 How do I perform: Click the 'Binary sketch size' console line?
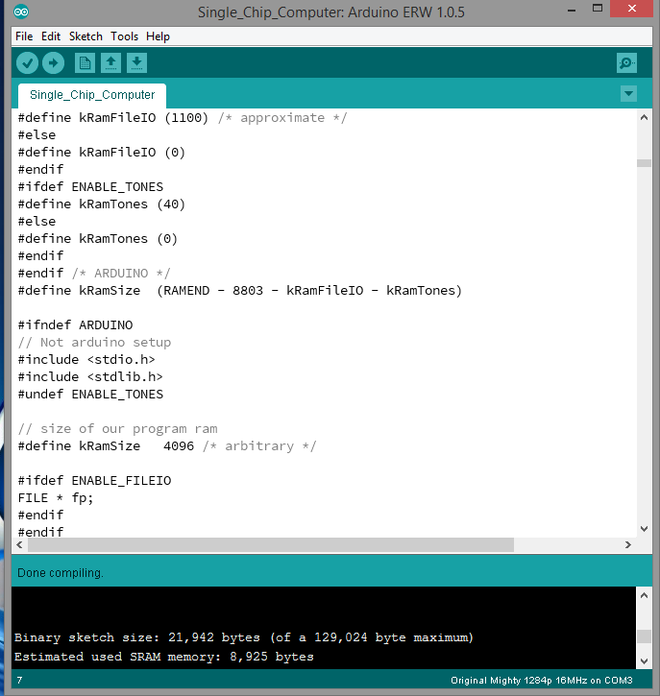point(244,637)
